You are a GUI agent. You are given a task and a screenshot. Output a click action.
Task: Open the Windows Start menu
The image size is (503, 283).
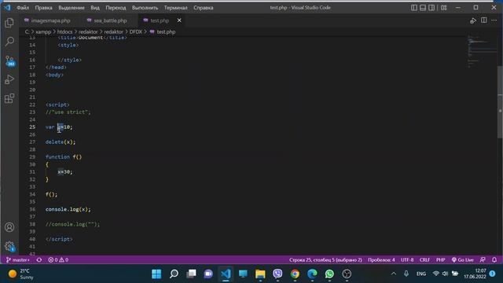(x=156, y=274)
